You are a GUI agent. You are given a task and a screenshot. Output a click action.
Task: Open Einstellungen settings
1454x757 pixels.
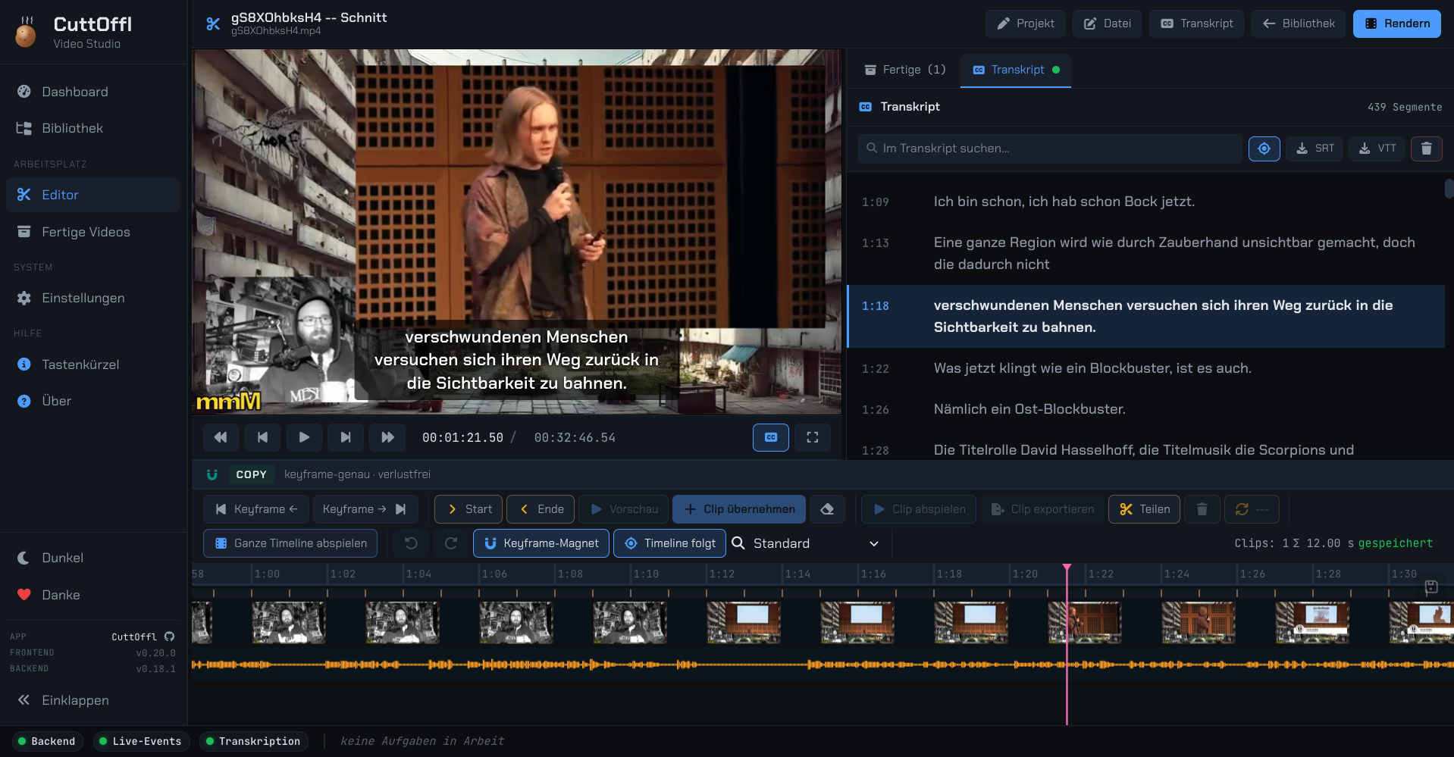coord(92,298)
